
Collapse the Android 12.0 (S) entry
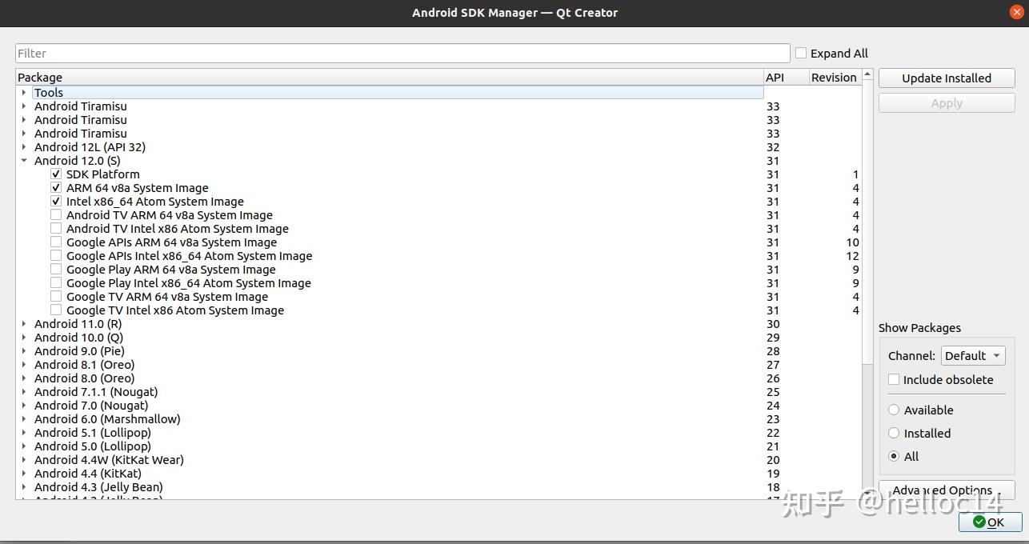23,160
